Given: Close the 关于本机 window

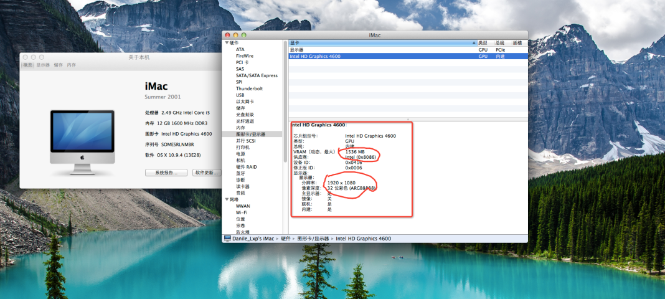Looking at the screenshot, I should coord(26,57).
